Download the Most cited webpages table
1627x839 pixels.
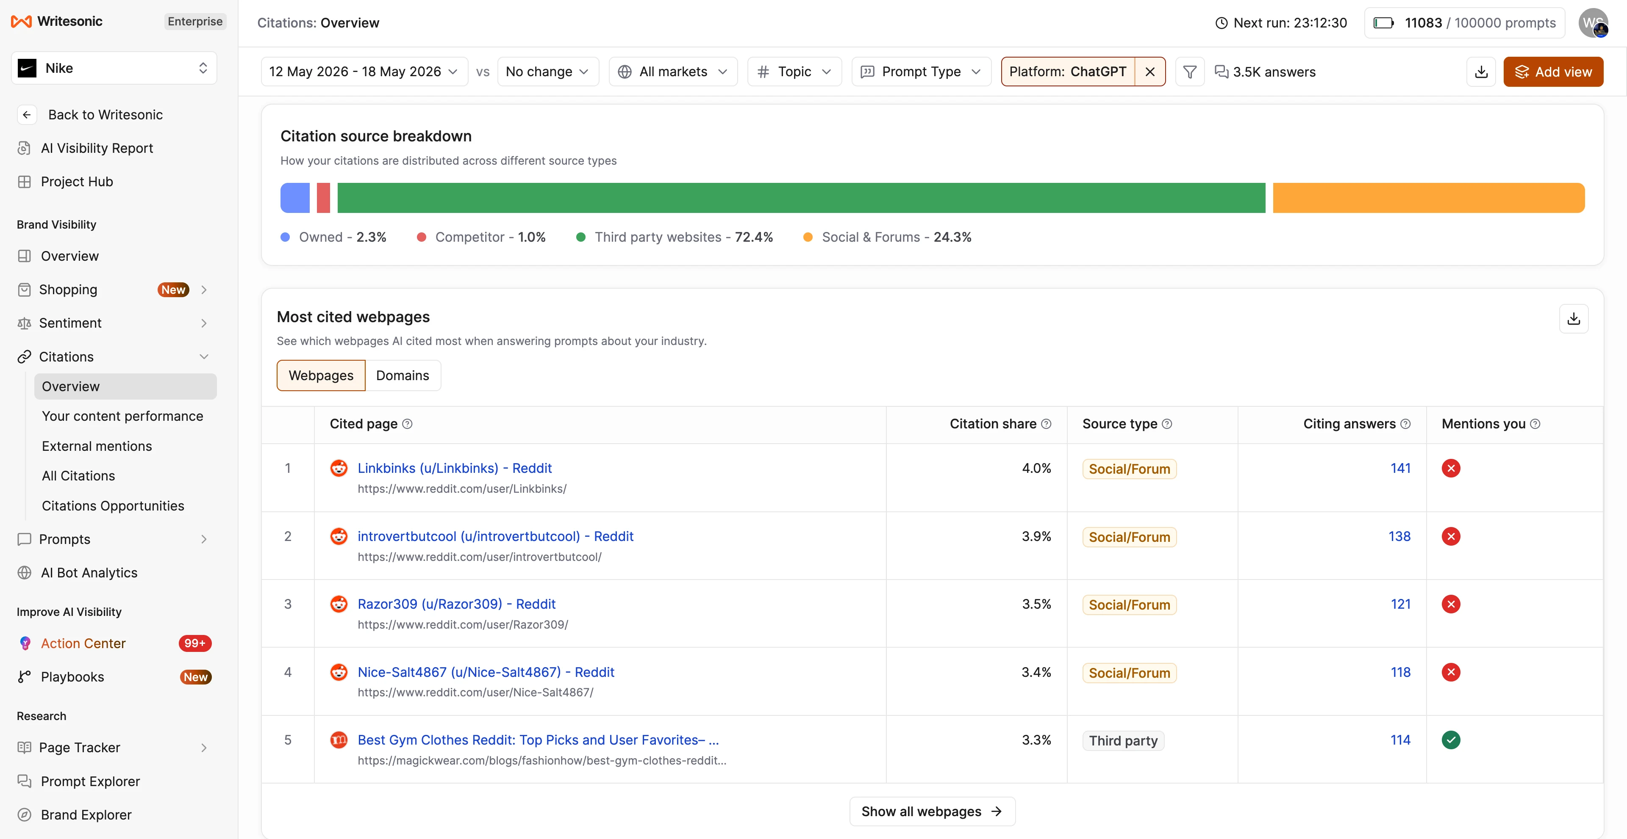pyautogui.click(x=1573, y=319)
